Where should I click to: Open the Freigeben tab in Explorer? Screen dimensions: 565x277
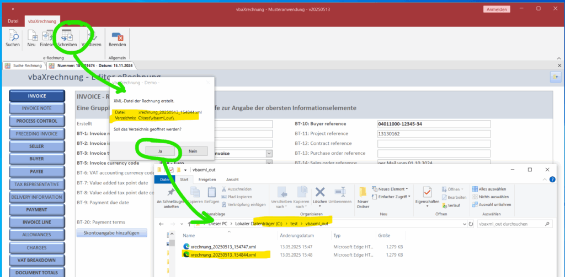click(x=207, y=180)
